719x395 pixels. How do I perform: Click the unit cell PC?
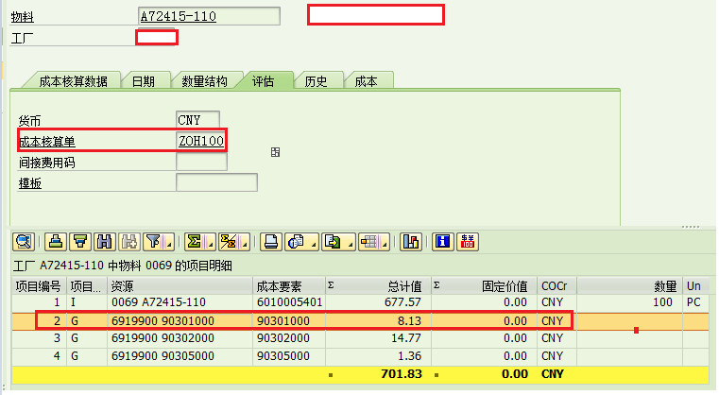click(695, 302)
